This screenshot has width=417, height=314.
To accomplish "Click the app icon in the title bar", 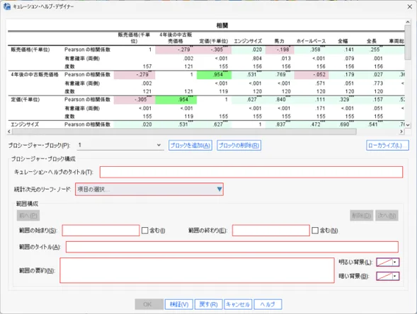I will (6, 6).
